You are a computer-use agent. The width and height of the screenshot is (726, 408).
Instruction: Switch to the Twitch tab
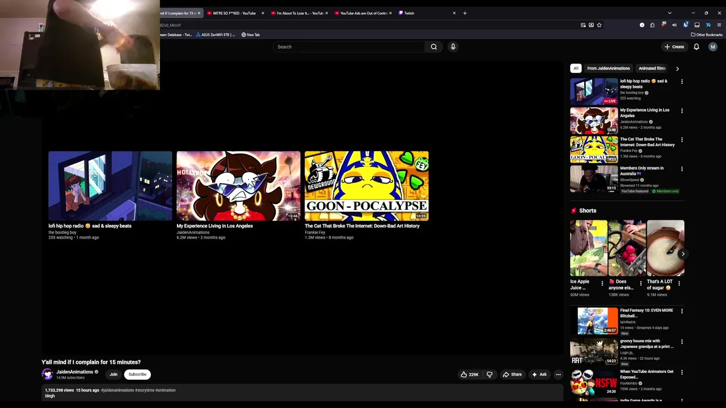[425, 13]
